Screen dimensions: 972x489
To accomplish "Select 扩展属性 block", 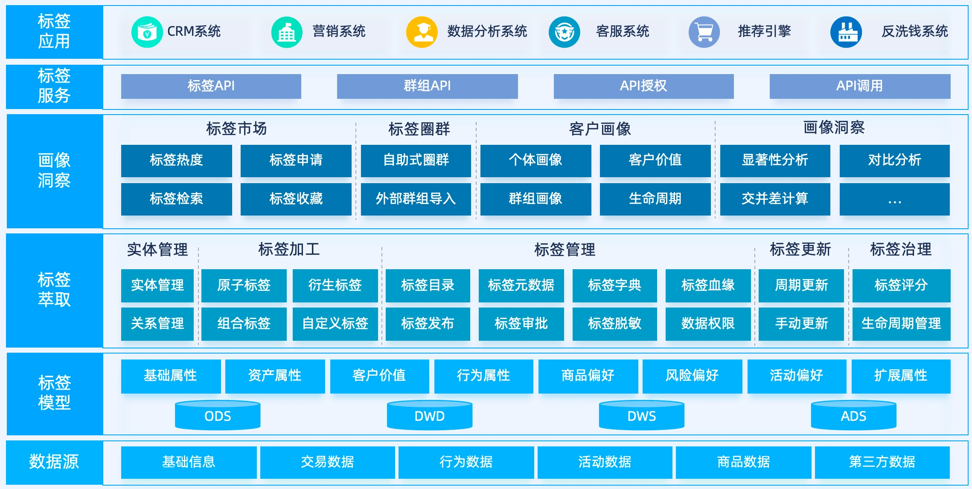I will tap(901, 376).
